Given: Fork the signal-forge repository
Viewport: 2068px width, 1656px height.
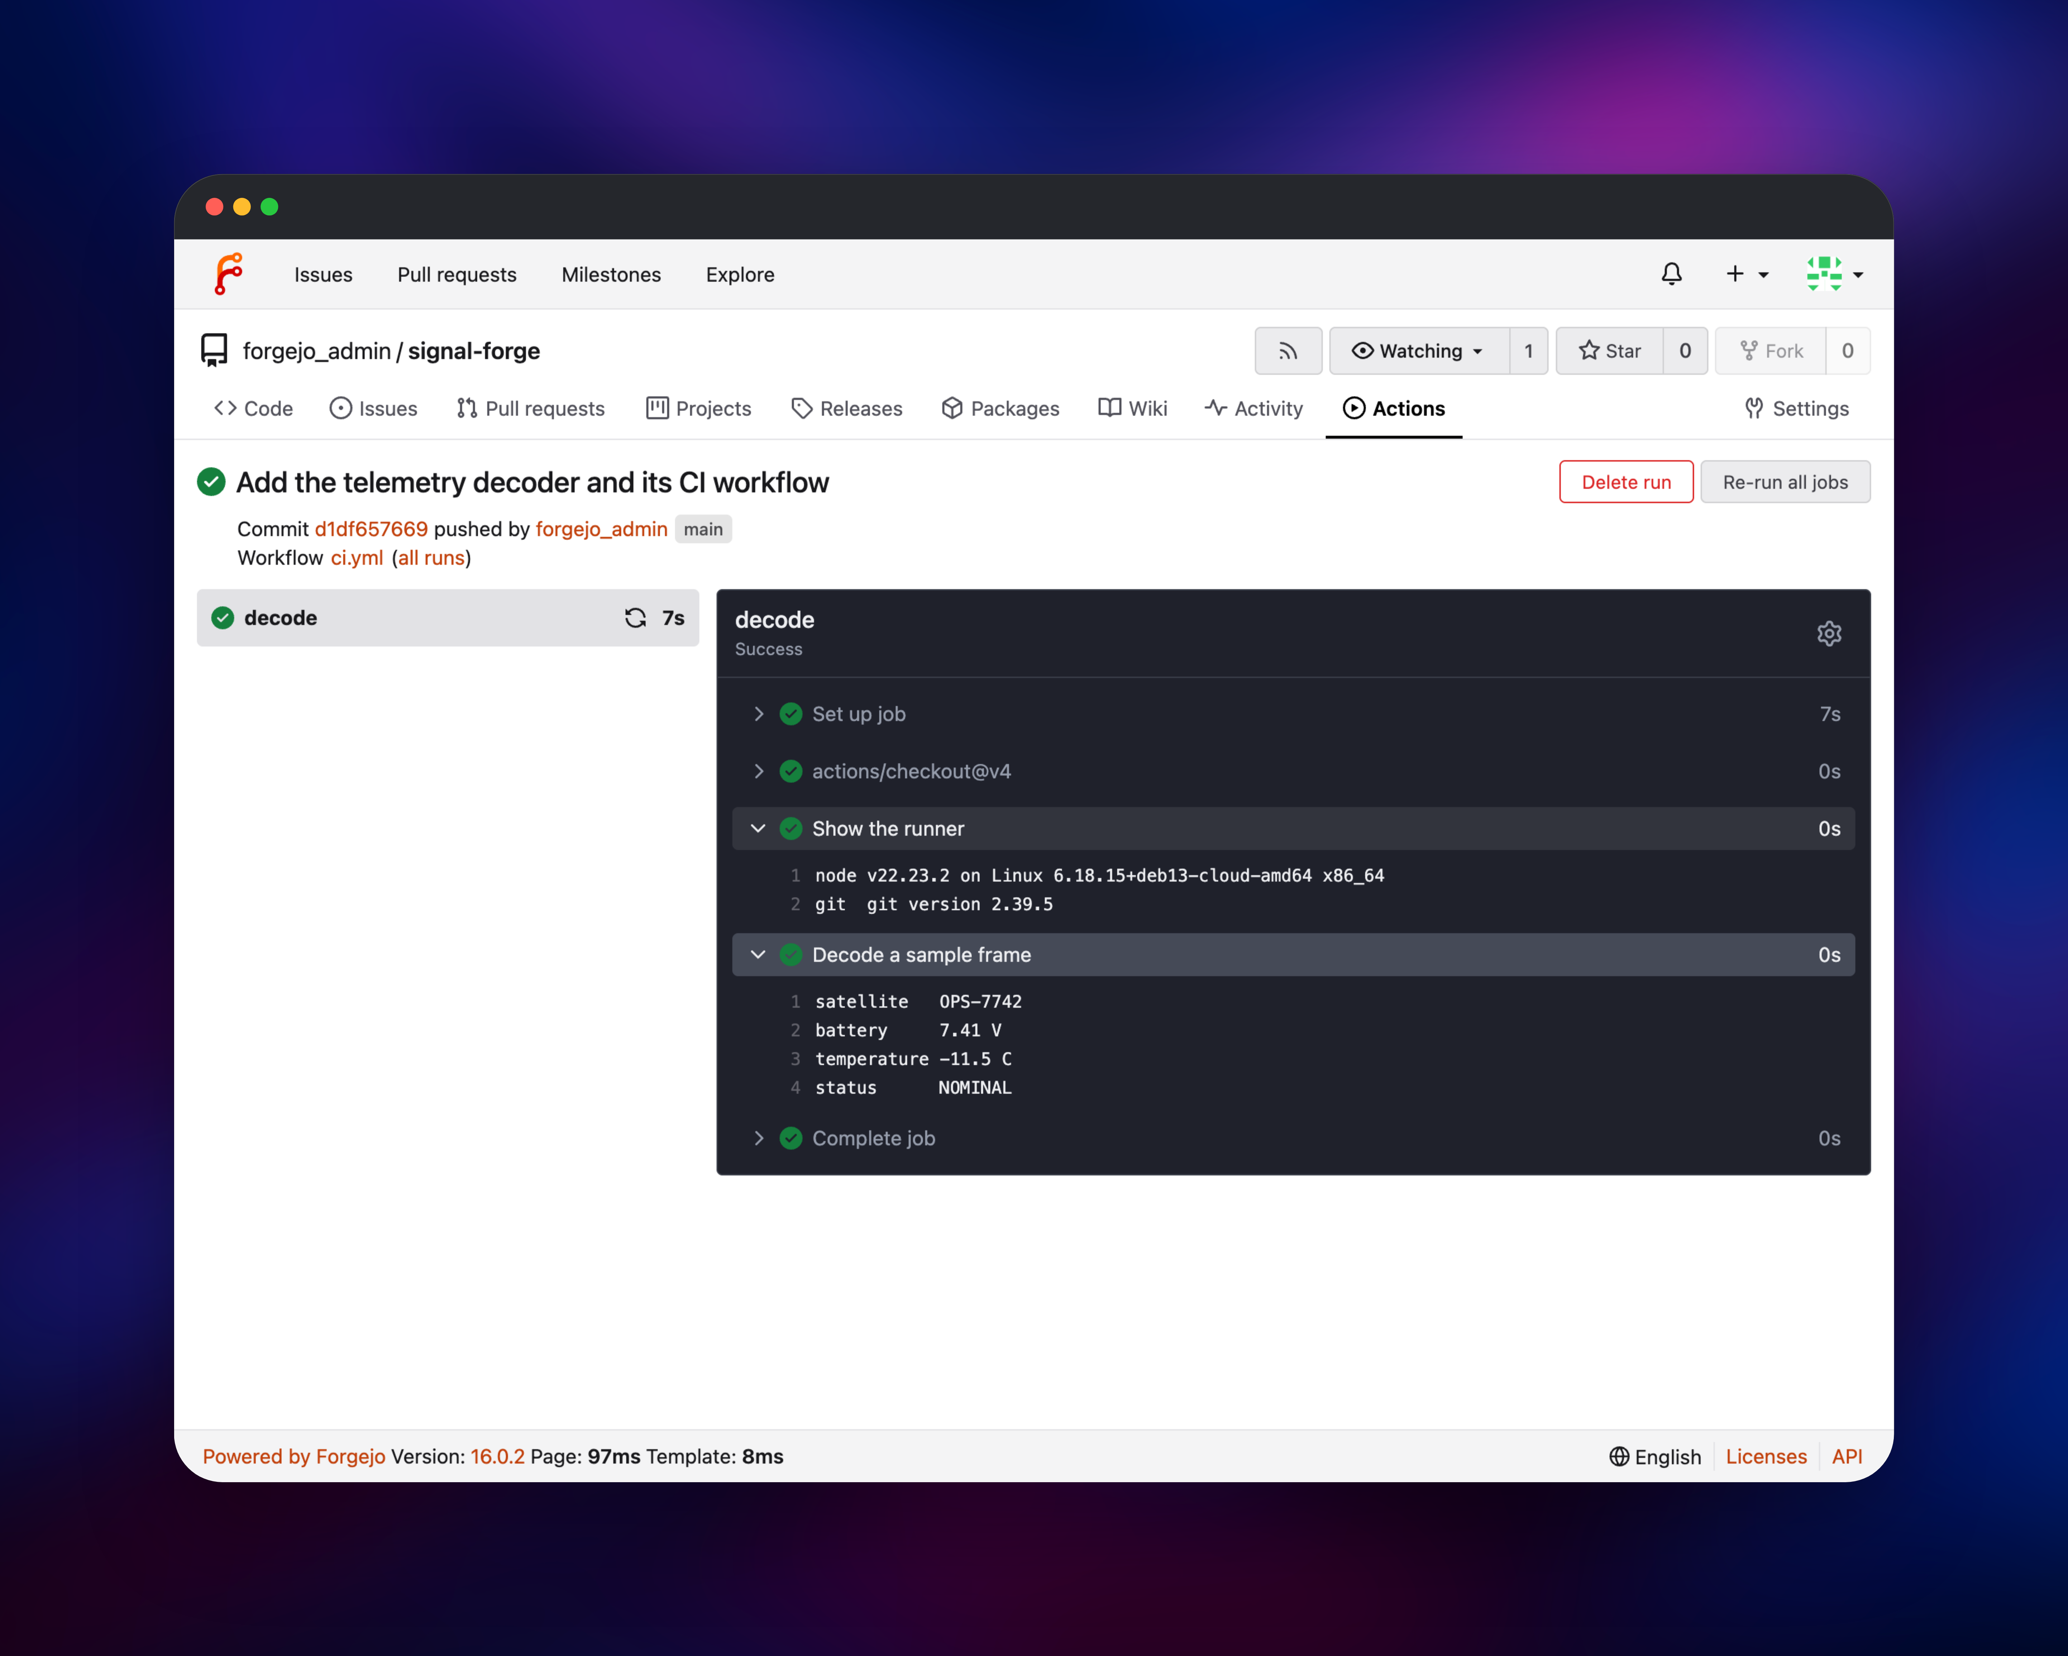Looking at the screenshot, I should tap(1771, 351).
